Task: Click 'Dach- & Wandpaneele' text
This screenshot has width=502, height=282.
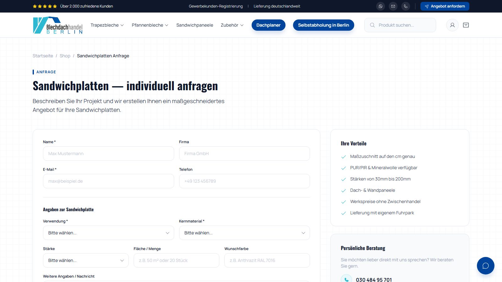Action: (x=372, y=190)
